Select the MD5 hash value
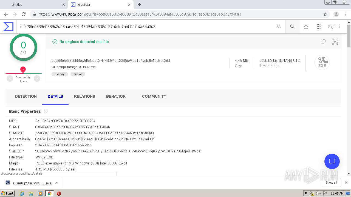Viewport: 351px width, 197px height. click(x=65, y=121)
